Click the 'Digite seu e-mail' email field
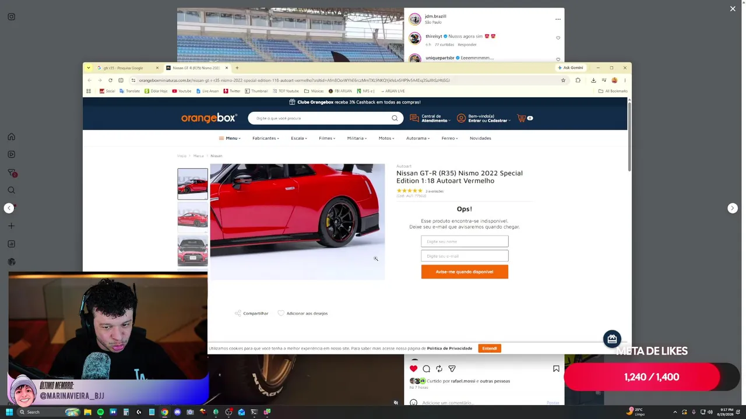746x419 pixels. click(x=465, y=256)
